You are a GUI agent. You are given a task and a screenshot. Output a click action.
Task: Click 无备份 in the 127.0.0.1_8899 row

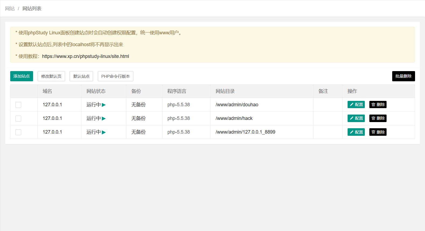point(138,132)
